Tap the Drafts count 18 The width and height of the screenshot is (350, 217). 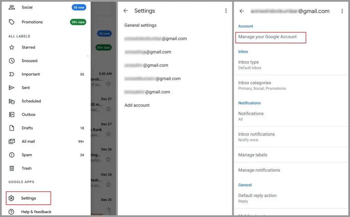point(82,128)
